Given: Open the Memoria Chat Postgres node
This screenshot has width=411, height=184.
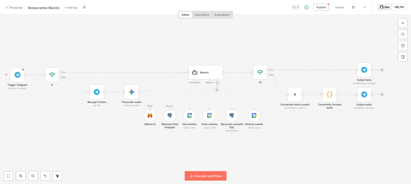Looking at the screenshot, I should 170,116.
